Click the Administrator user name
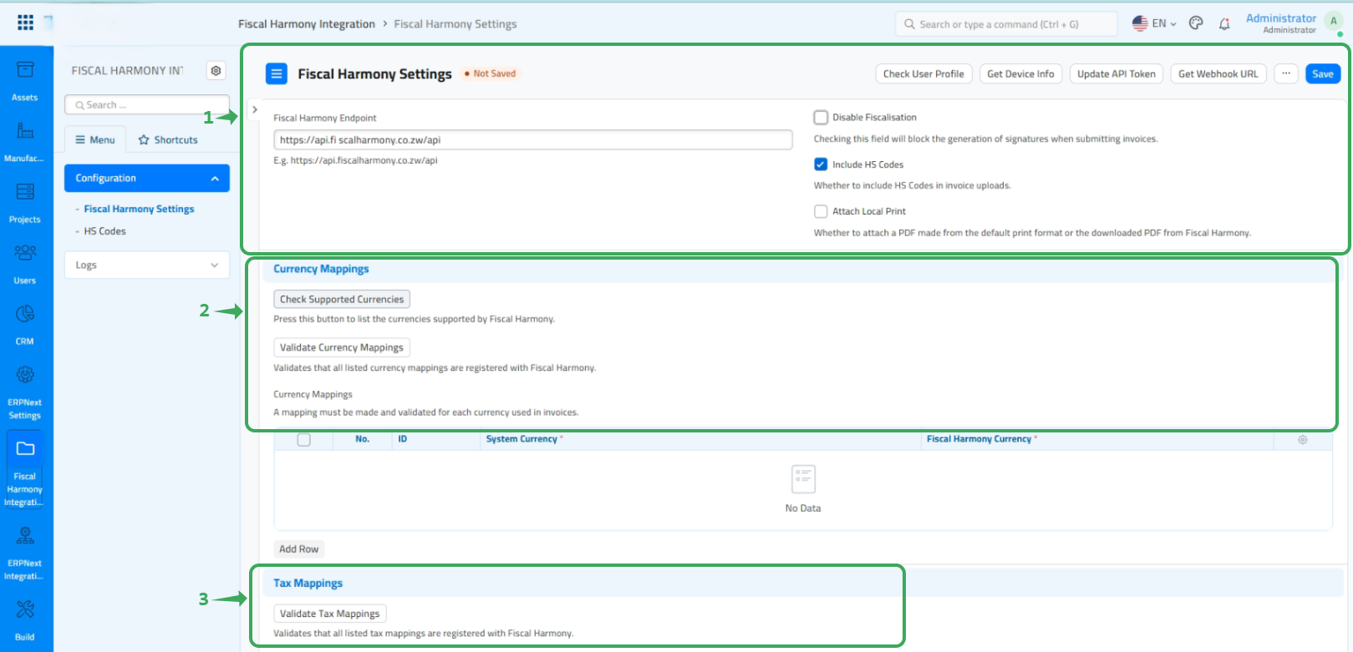The image size is (1353, 652). coord(1281,18)
